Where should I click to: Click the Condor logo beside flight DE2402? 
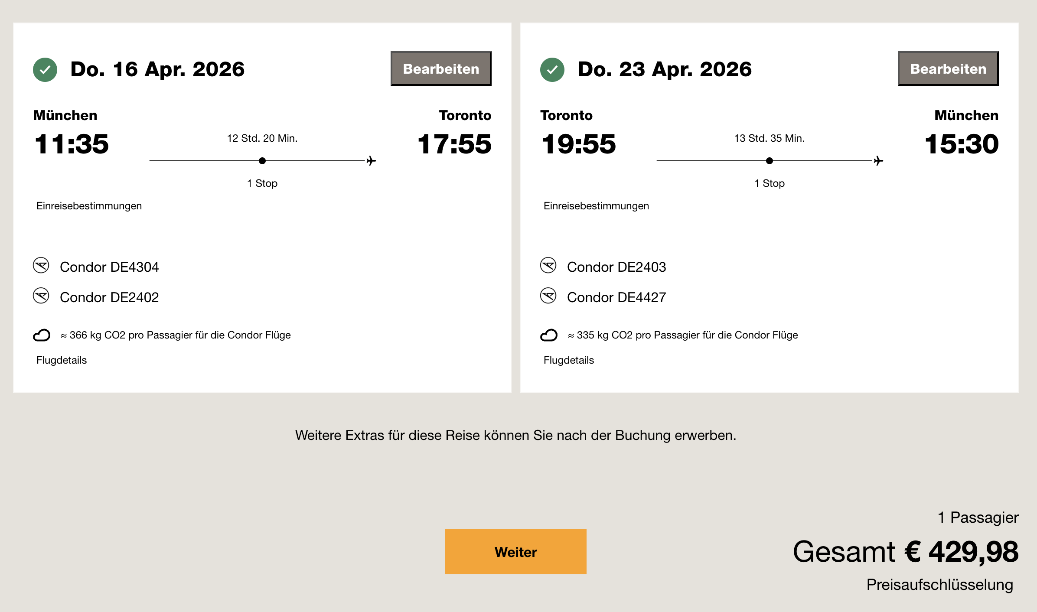point(41,296)
